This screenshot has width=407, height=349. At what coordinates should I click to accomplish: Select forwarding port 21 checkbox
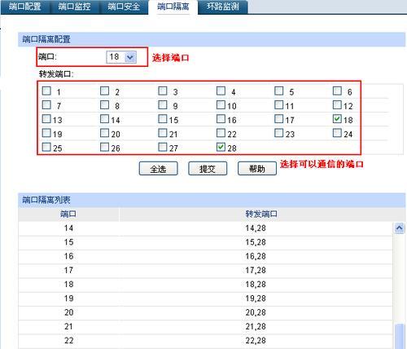pos(163,133)
